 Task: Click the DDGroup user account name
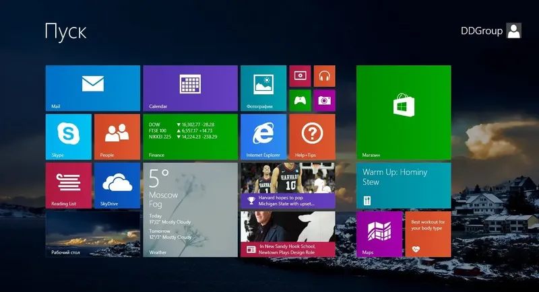482,31
